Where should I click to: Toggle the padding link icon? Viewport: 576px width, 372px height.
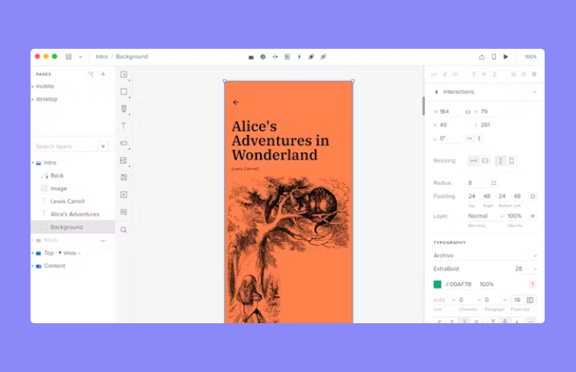point(533,197)
